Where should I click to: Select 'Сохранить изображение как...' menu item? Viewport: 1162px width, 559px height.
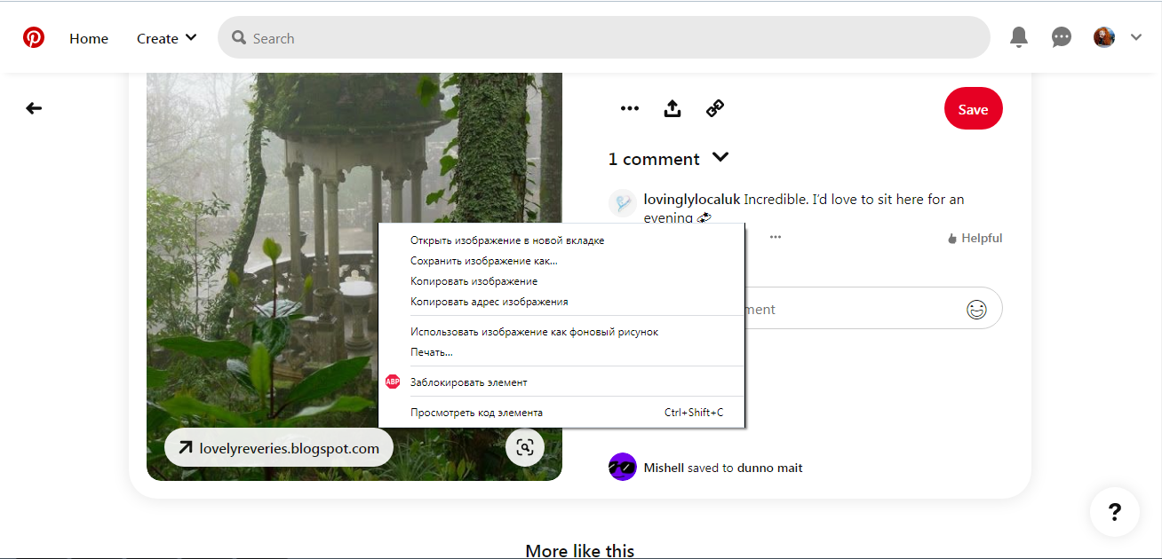(x=483, y=261)
